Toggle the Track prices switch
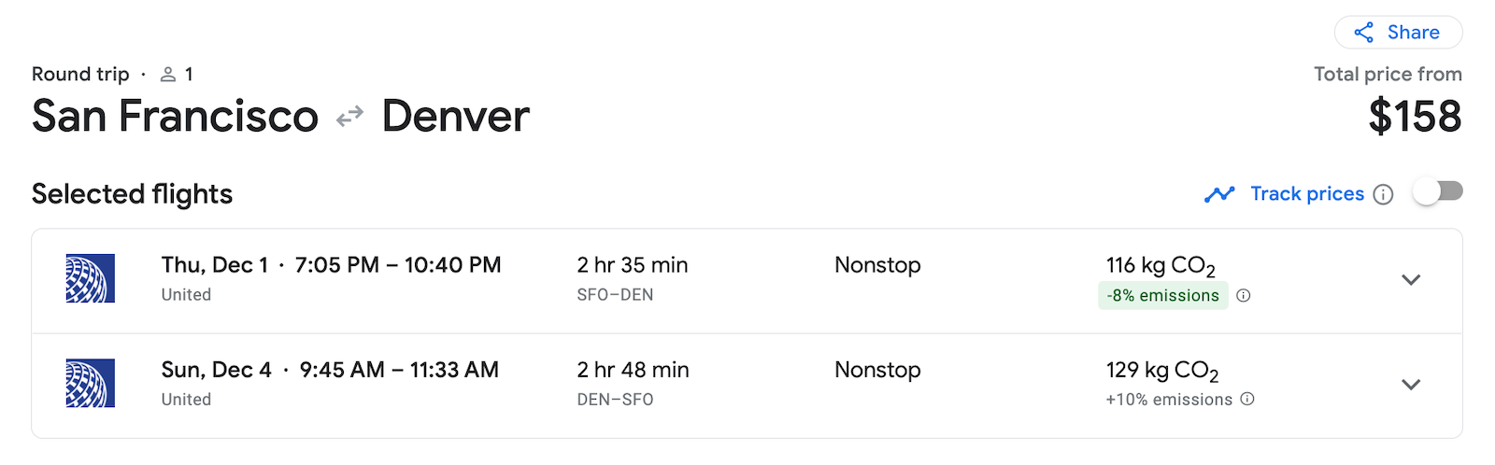The image size is (1495, 465). [1437, 191]
